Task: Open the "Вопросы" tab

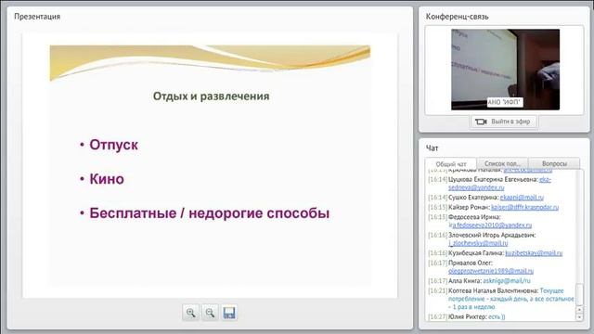Action: [x=554, y=163]
